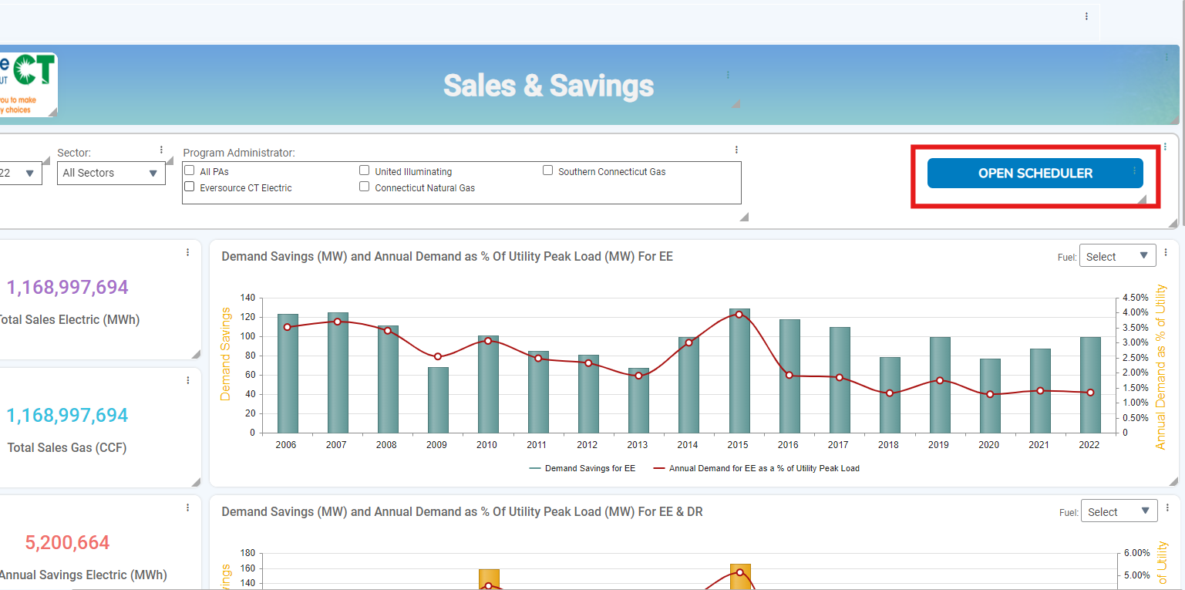Viewport: 1185px width, 590px height.
Task: Open options menu of Demand Savings EE chart
Action: click(x=1166, y=252)
